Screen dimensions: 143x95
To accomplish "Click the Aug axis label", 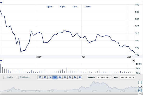I will [x=129, y=57].
